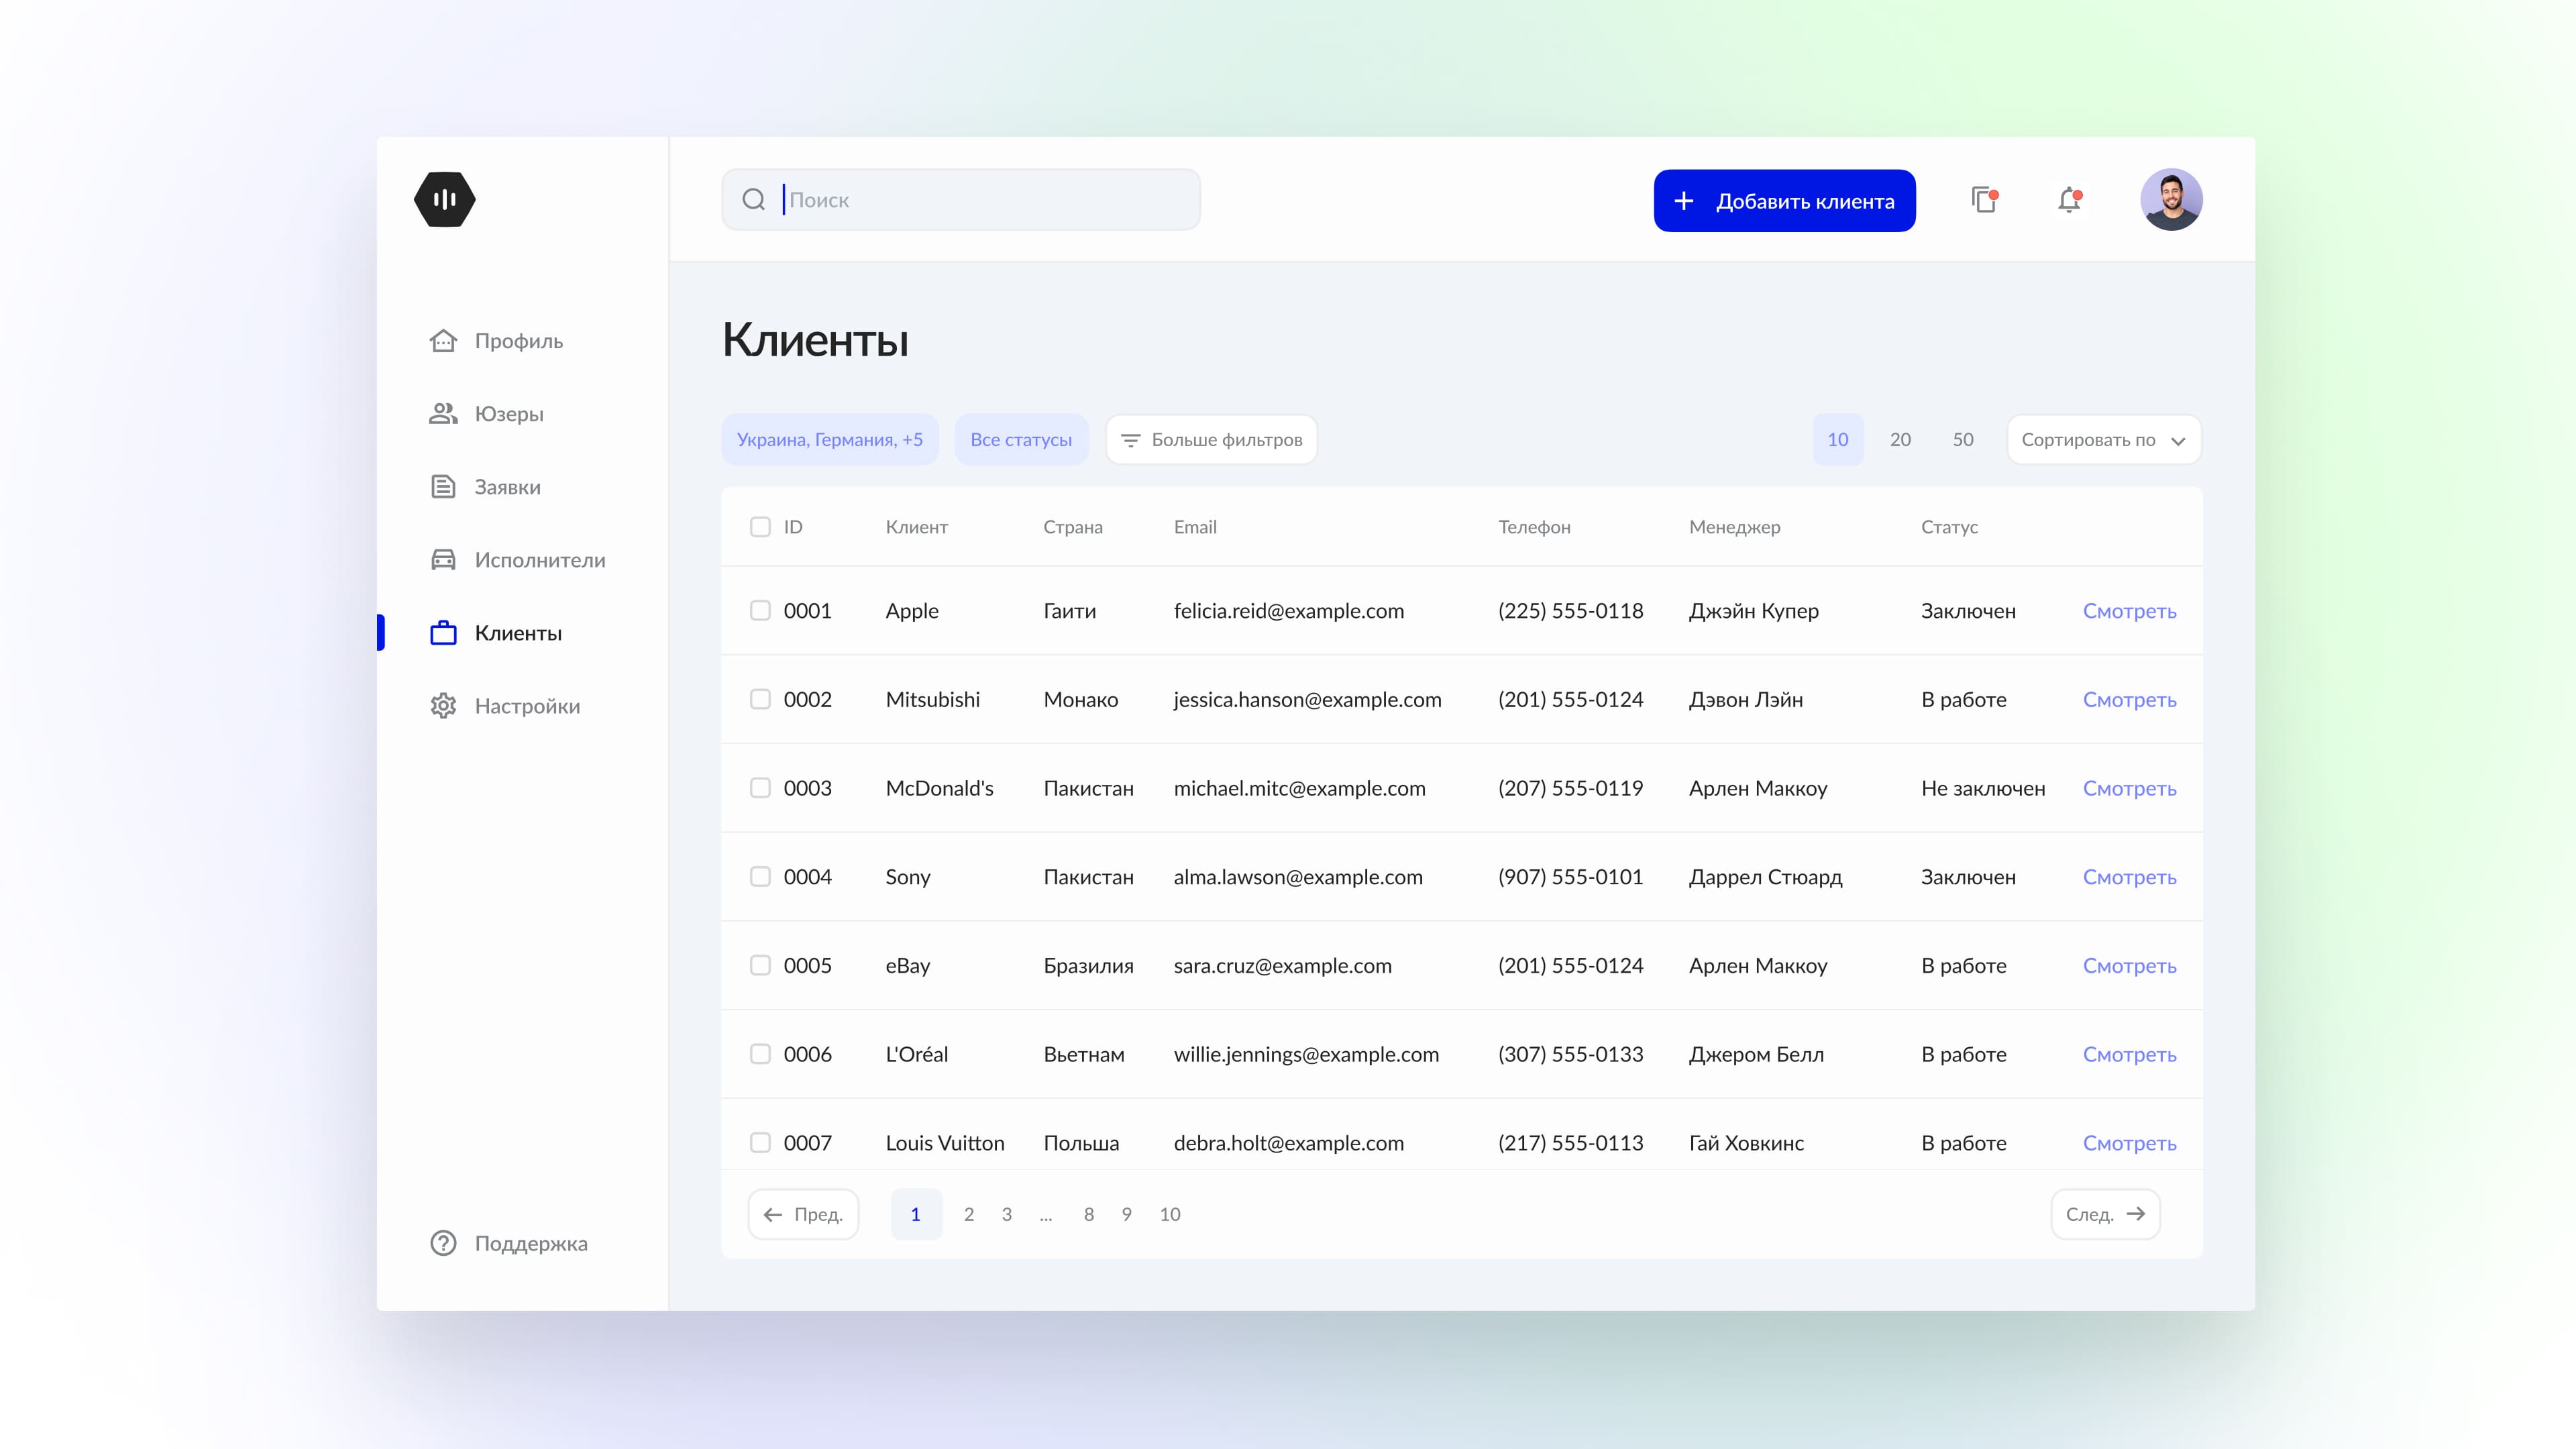The image size is (2576, 1449).
Task: Click Смотреть link for Mitsubishi row
Action: point(2129,700)
